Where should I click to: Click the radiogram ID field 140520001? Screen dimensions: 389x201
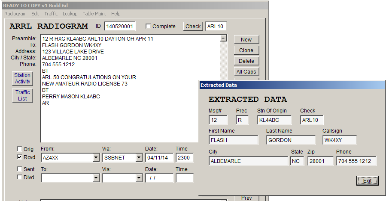pos(120,27)
